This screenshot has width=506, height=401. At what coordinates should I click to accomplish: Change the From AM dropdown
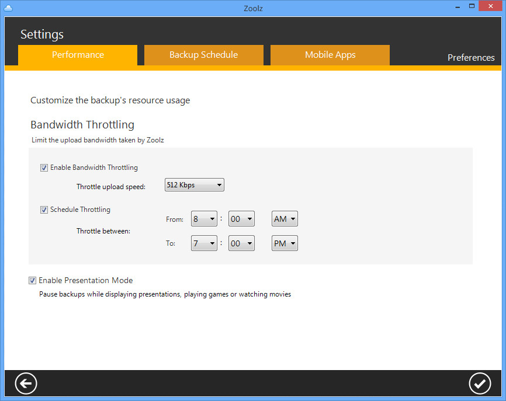tap(285, 219)
